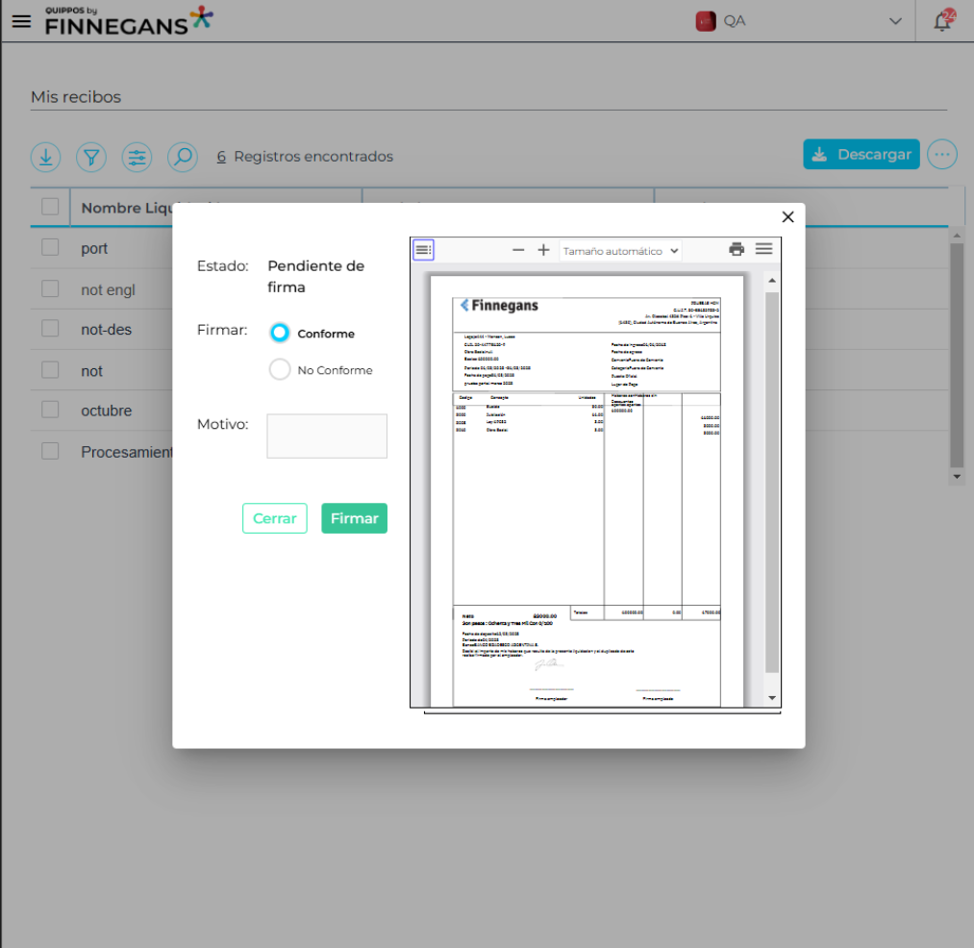Click the 6 records count link

(221, 157)
